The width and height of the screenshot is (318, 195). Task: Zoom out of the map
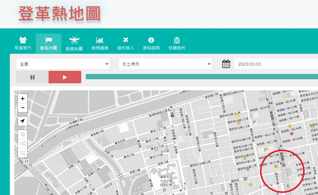pos(23,108)
